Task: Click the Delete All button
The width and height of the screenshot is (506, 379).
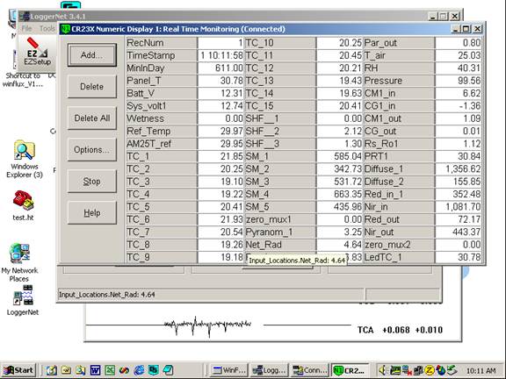Action: tap(92, 118)
